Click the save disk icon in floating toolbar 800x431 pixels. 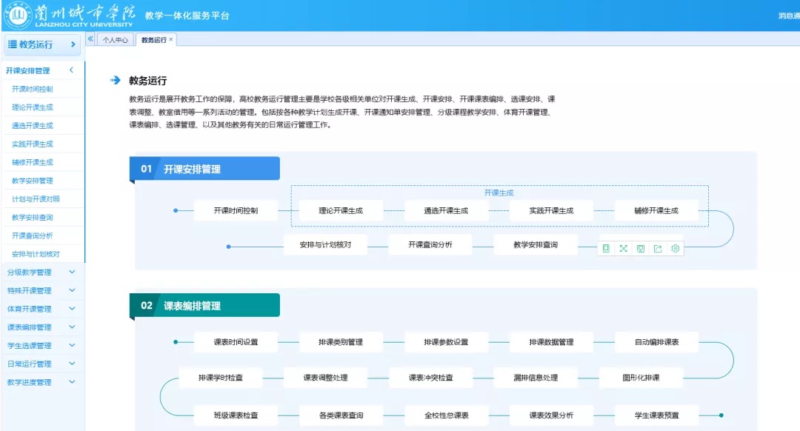[x=641, y=249]
